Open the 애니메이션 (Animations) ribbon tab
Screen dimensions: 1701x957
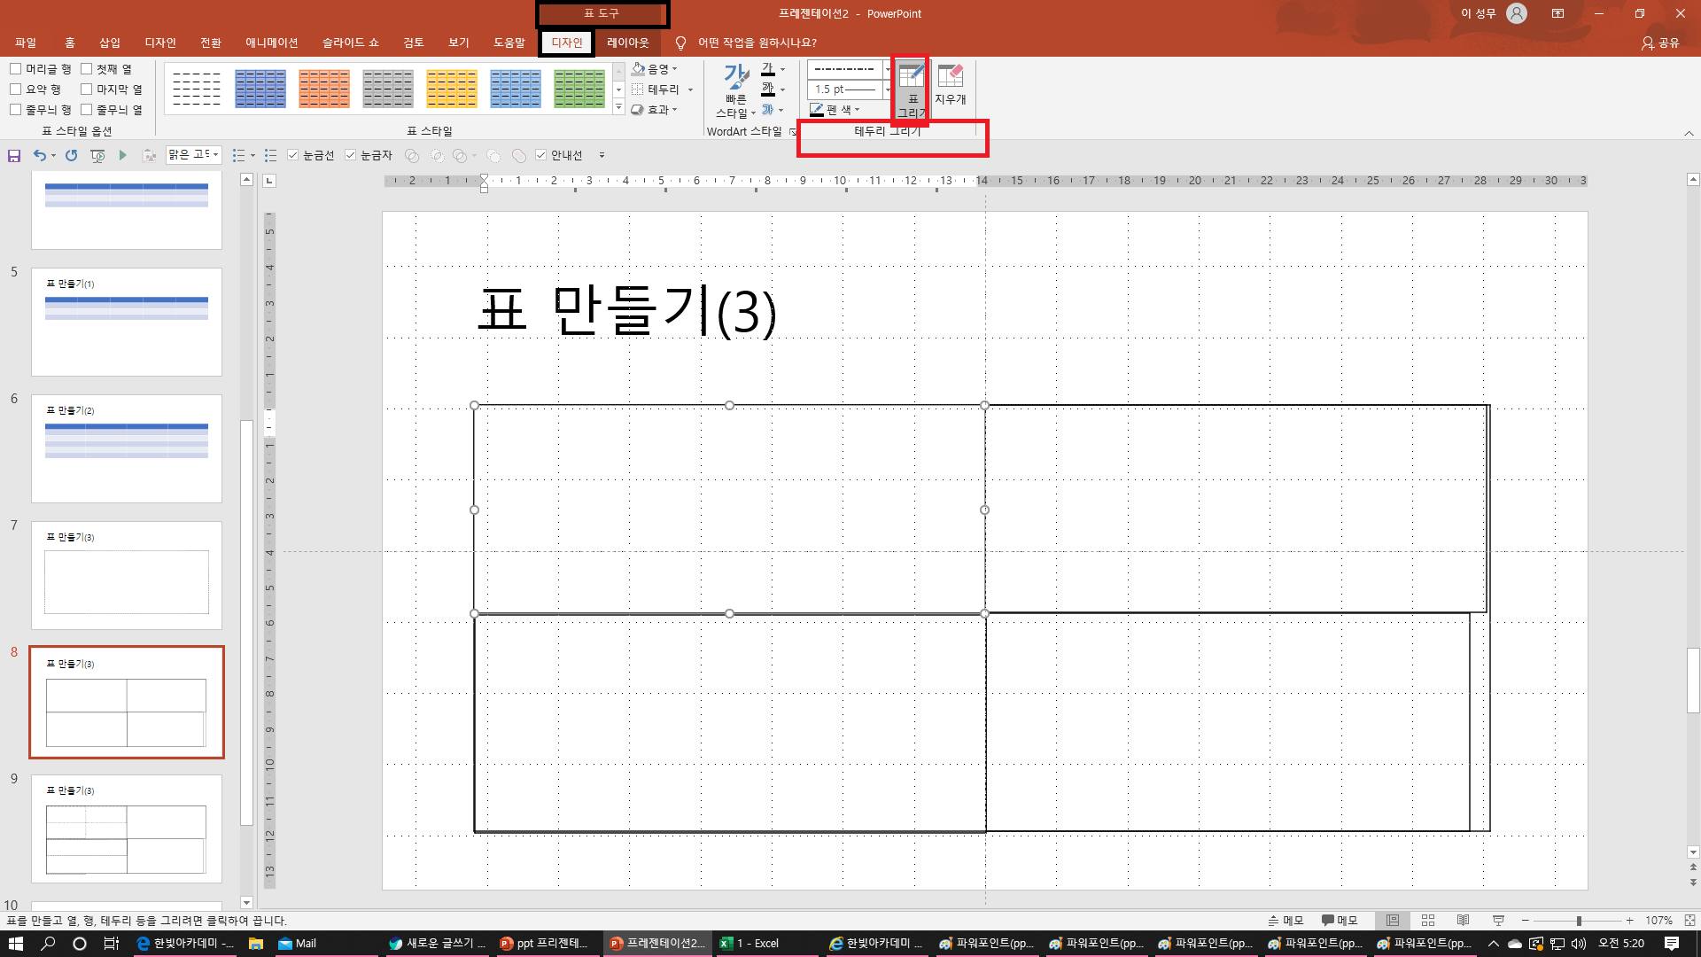271,43
